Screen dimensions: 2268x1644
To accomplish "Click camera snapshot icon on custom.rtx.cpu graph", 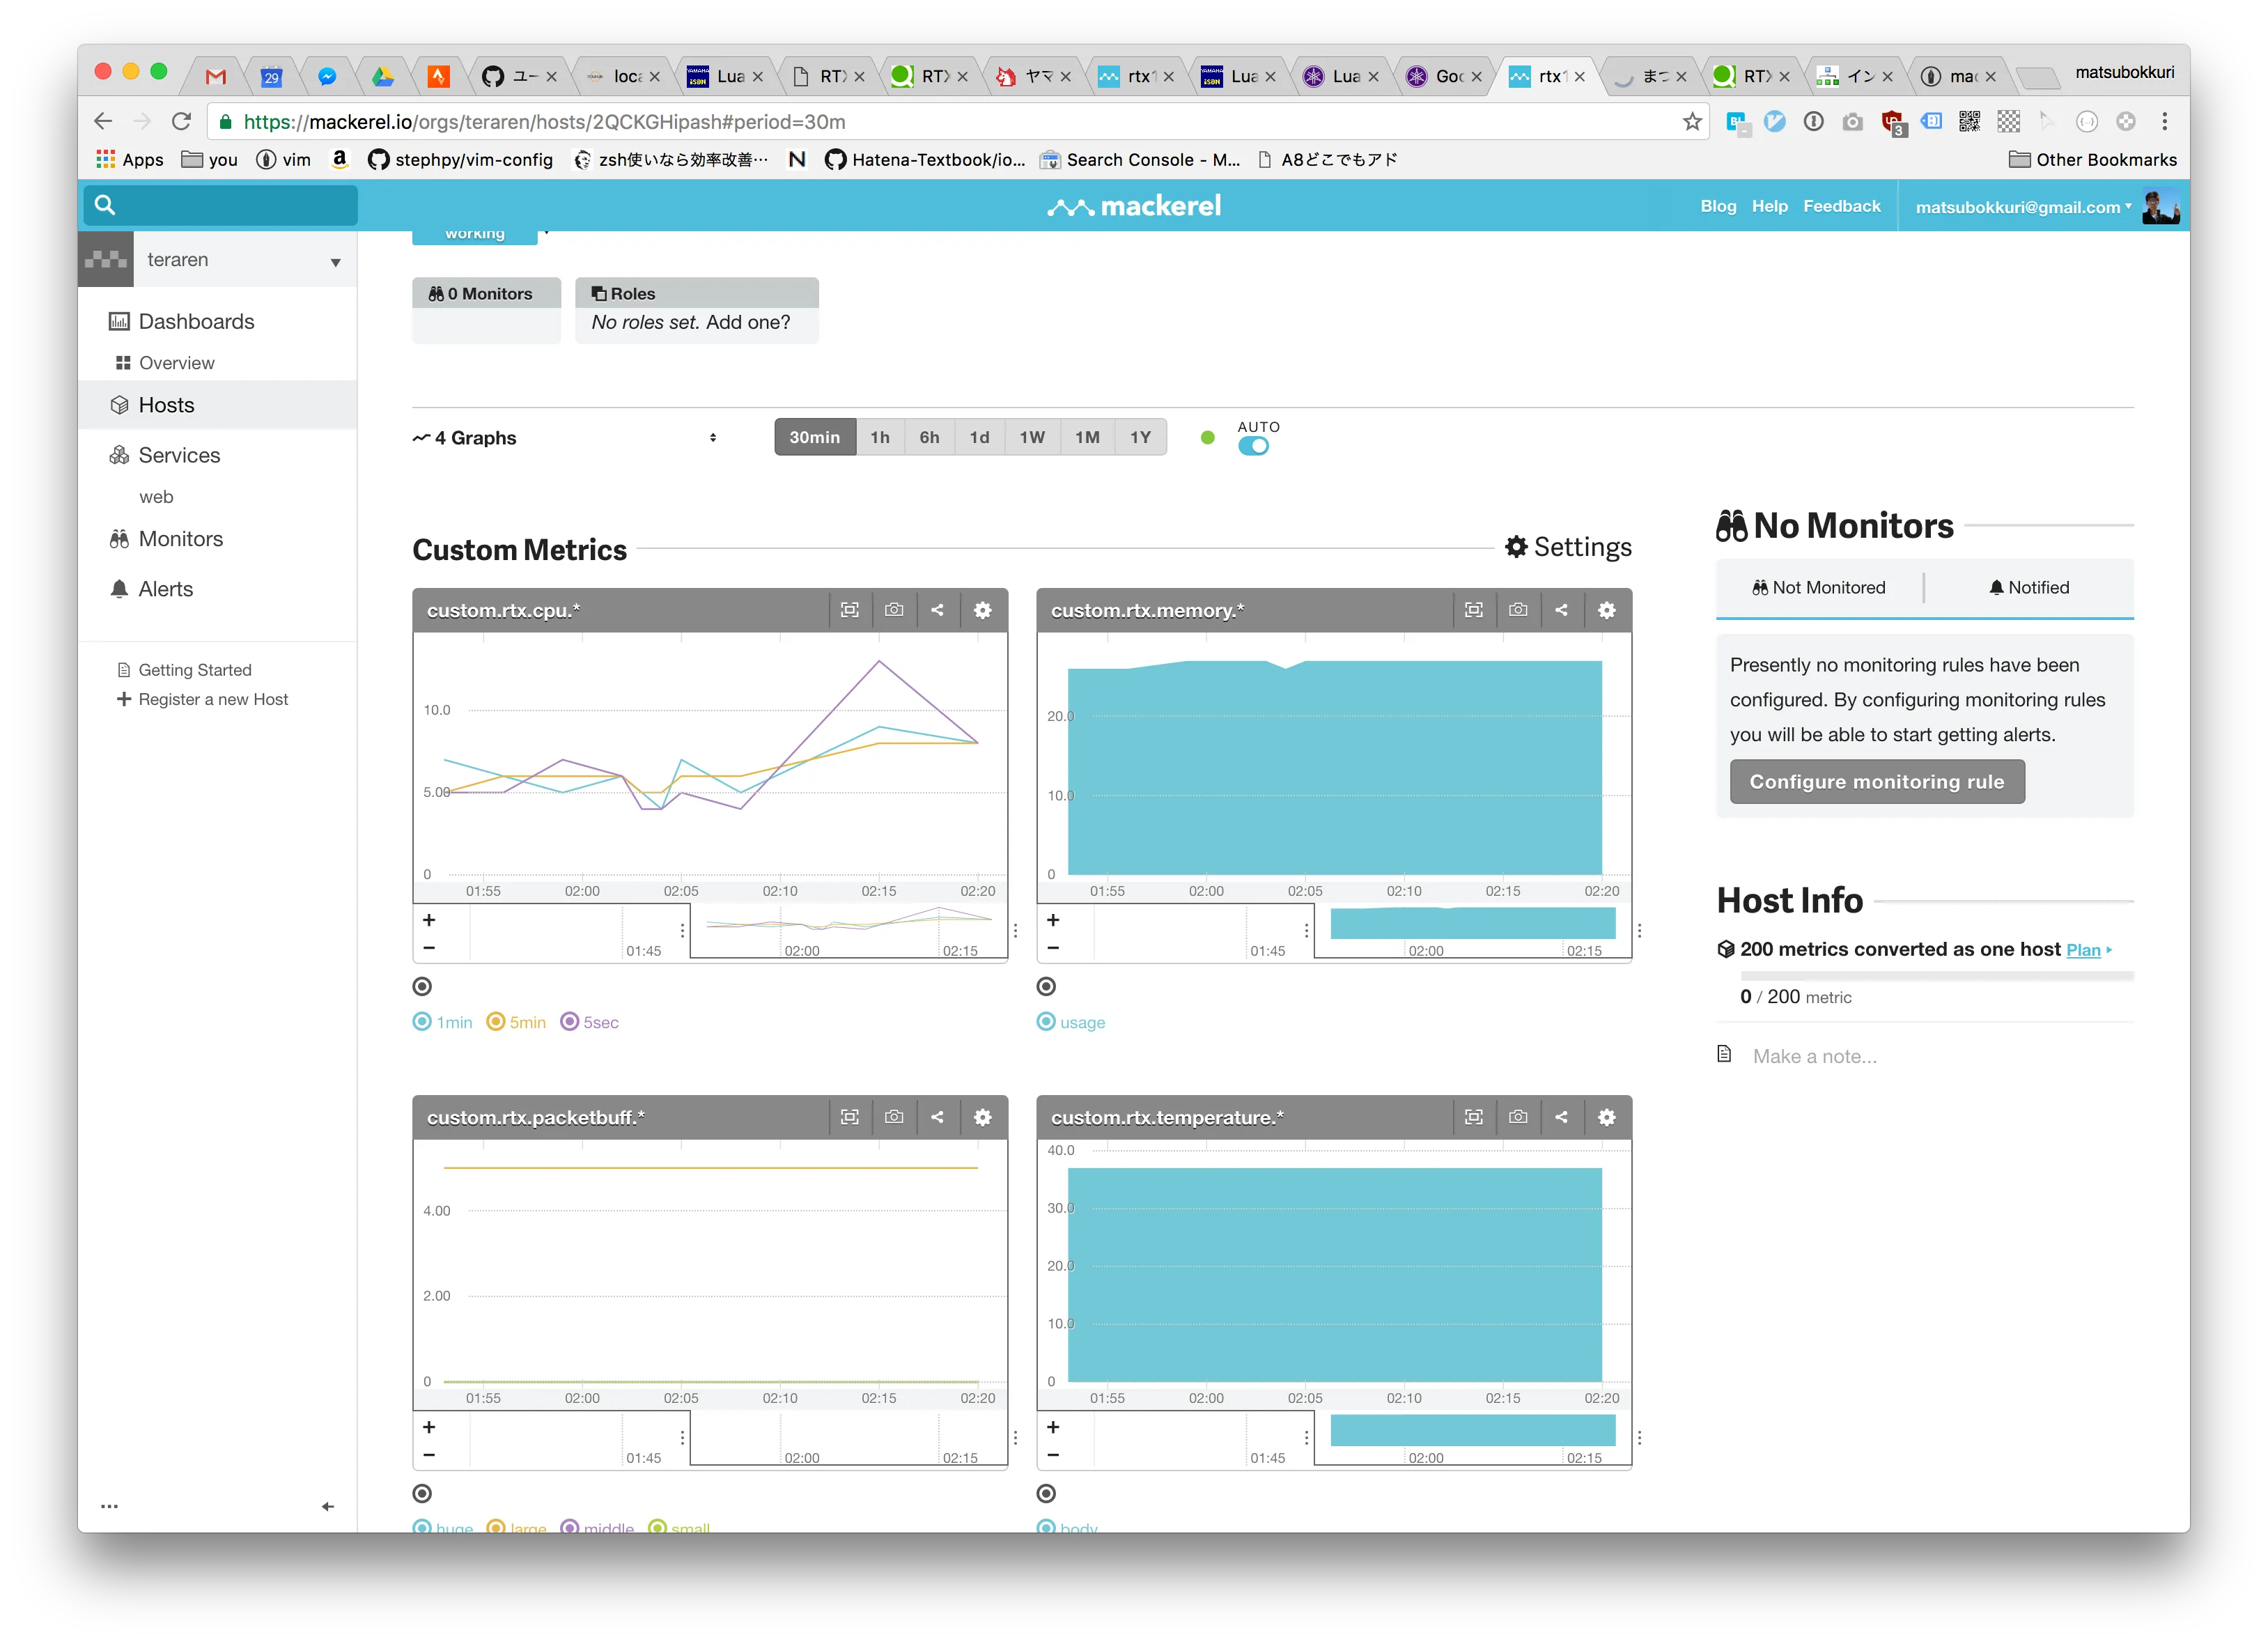I will pos(894,610).
